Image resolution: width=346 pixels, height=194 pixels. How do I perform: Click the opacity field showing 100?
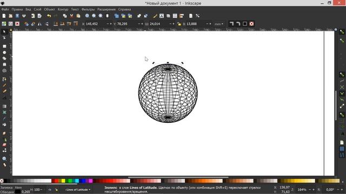[37, 190]
